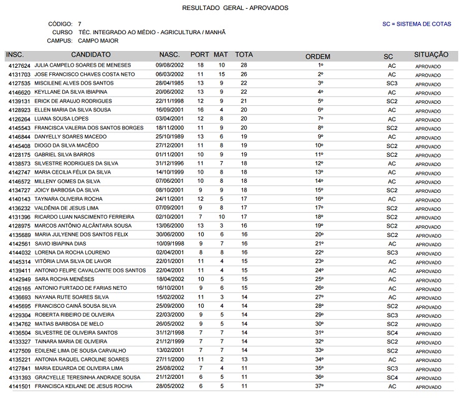Select candidate 'MARCOS ANTÔNIO ALCÂNTARA SOUSA'

[x=83, y=226]
